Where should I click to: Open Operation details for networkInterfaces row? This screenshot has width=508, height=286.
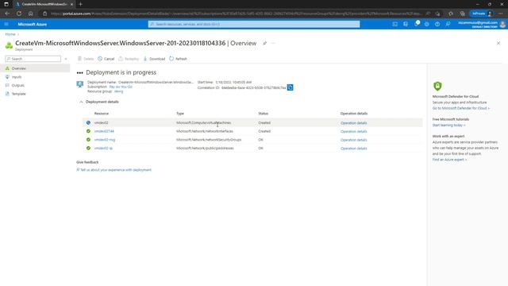[354, 131]
